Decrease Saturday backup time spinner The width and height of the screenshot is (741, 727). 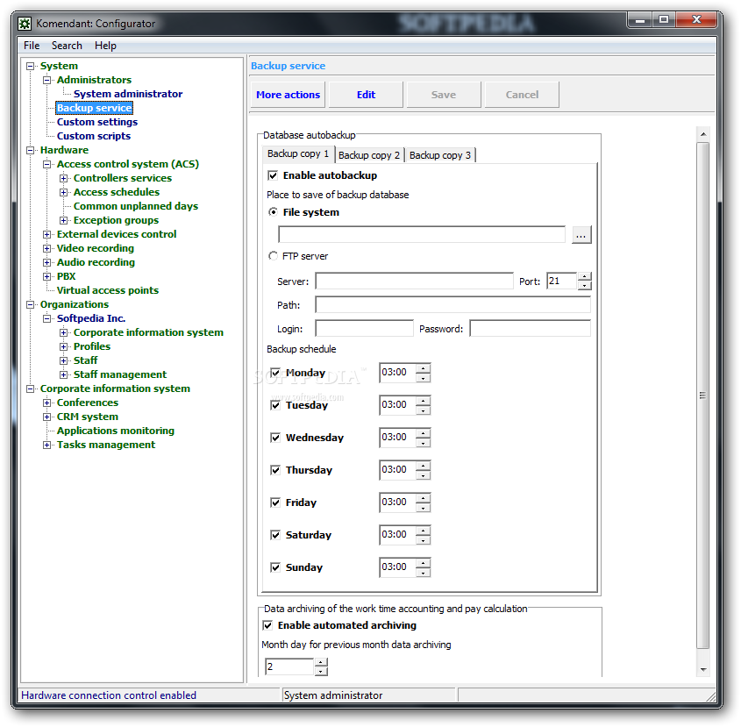[x=424, y=540]
